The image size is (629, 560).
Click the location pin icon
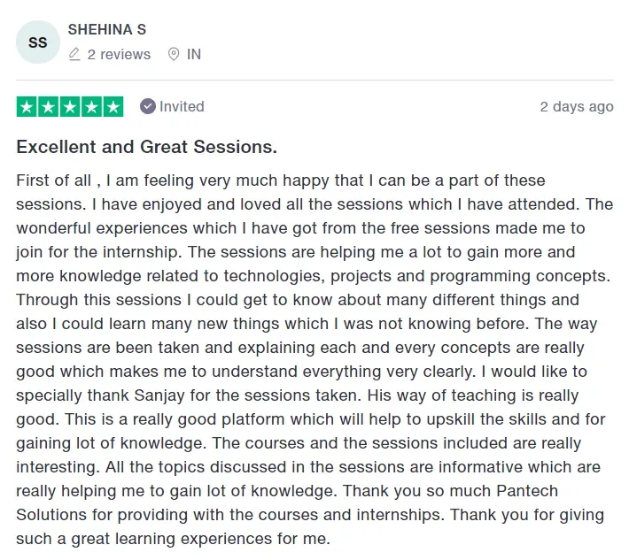pyautogui.click(x=174, y=54)
